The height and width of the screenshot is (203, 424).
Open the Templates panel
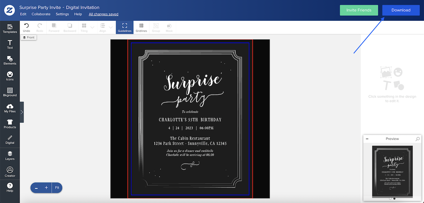(x=10, y=28)
